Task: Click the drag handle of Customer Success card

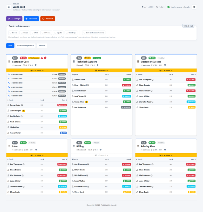Action: (x=138, y=62)
